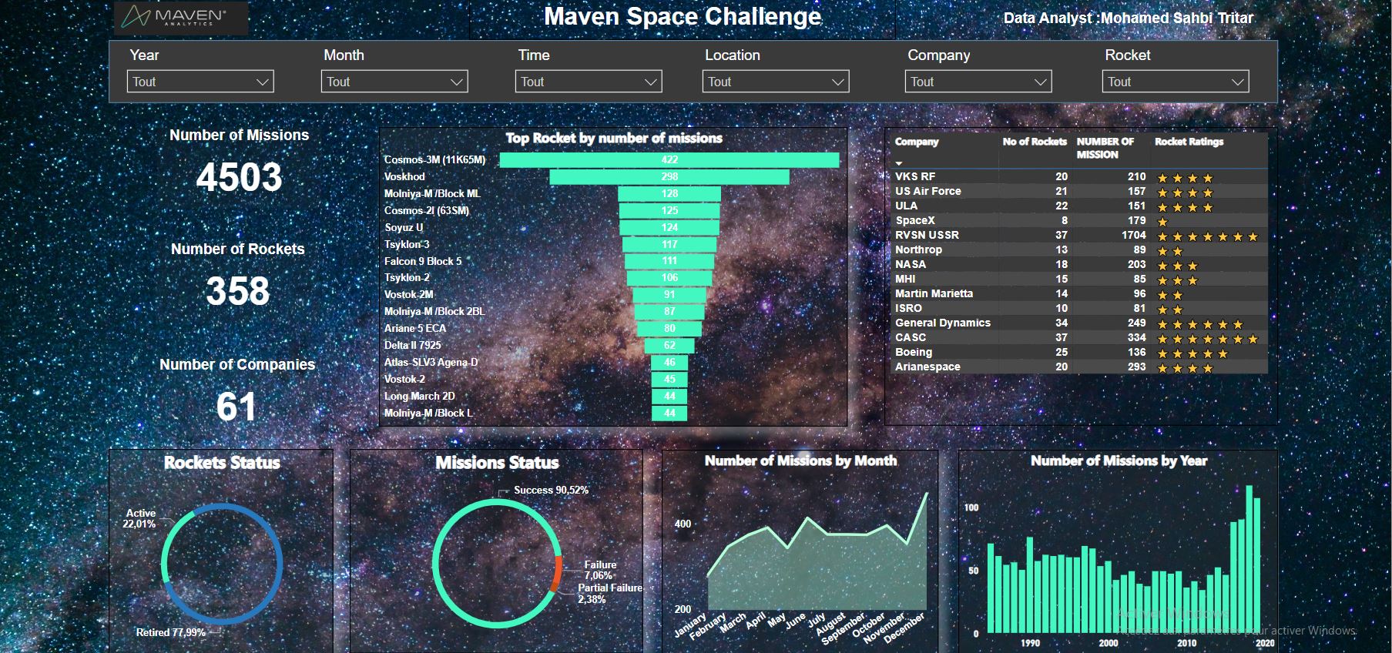Click the 358 Number of Rockets card
The height and width of the screenshot is (653, 1392).
(238, 291)
